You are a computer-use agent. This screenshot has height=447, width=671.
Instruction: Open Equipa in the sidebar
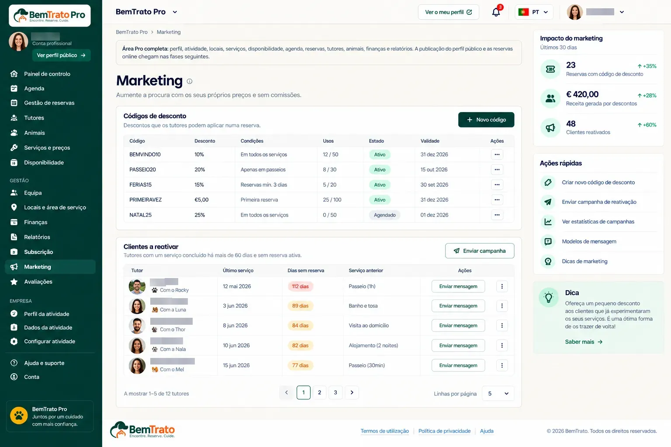(x=33, y=193)
